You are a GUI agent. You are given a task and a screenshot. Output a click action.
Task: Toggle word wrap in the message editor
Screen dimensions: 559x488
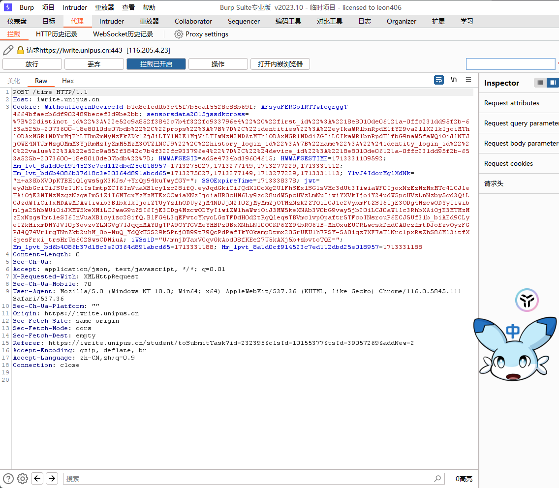pos(438,80)
